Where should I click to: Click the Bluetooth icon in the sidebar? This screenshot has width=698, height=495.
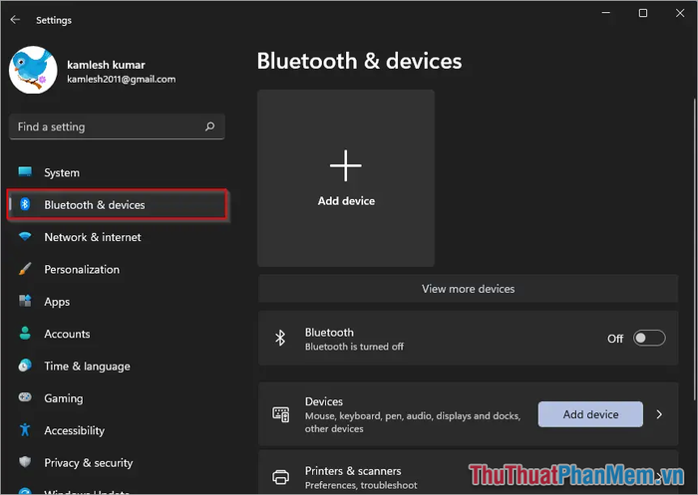pyautogui.click(x=25, y=204)
